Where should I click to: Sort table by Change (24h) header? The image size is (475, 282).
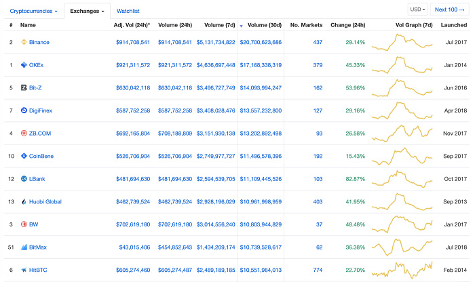(x=347, y=25)
